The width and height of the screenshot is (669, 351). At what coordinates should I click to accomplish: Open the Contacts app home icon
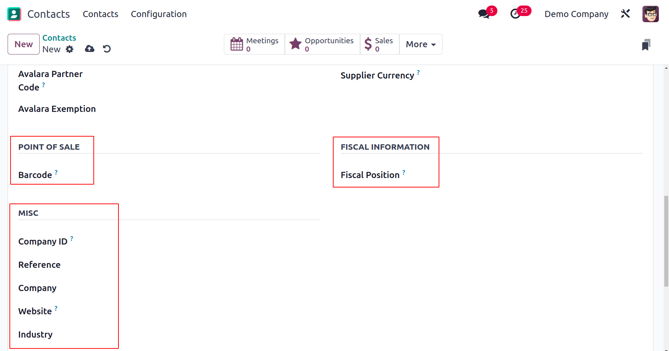[14, 14]
